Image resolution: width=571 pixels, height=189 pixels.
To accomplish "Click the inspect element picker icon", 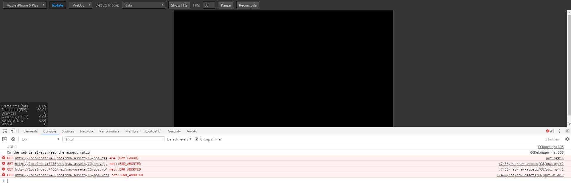I will [x=5, y=131].
